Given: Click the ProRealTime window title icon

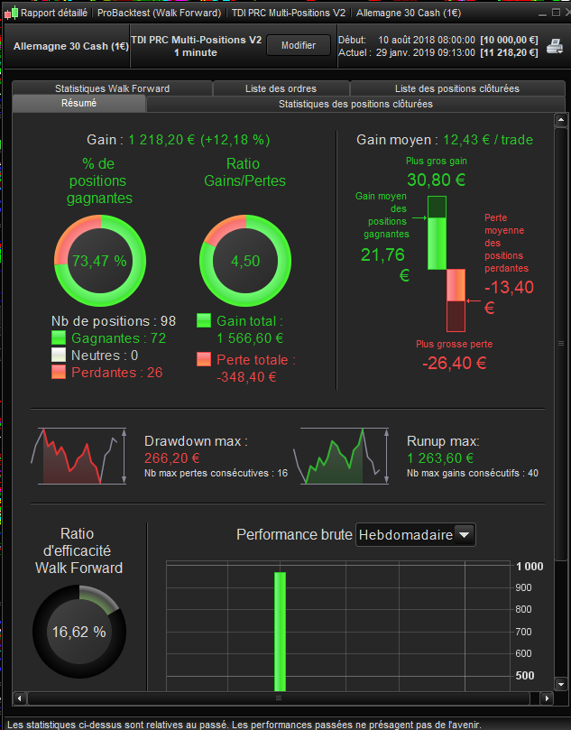Looking at the screenshot, I should point(11,13).
